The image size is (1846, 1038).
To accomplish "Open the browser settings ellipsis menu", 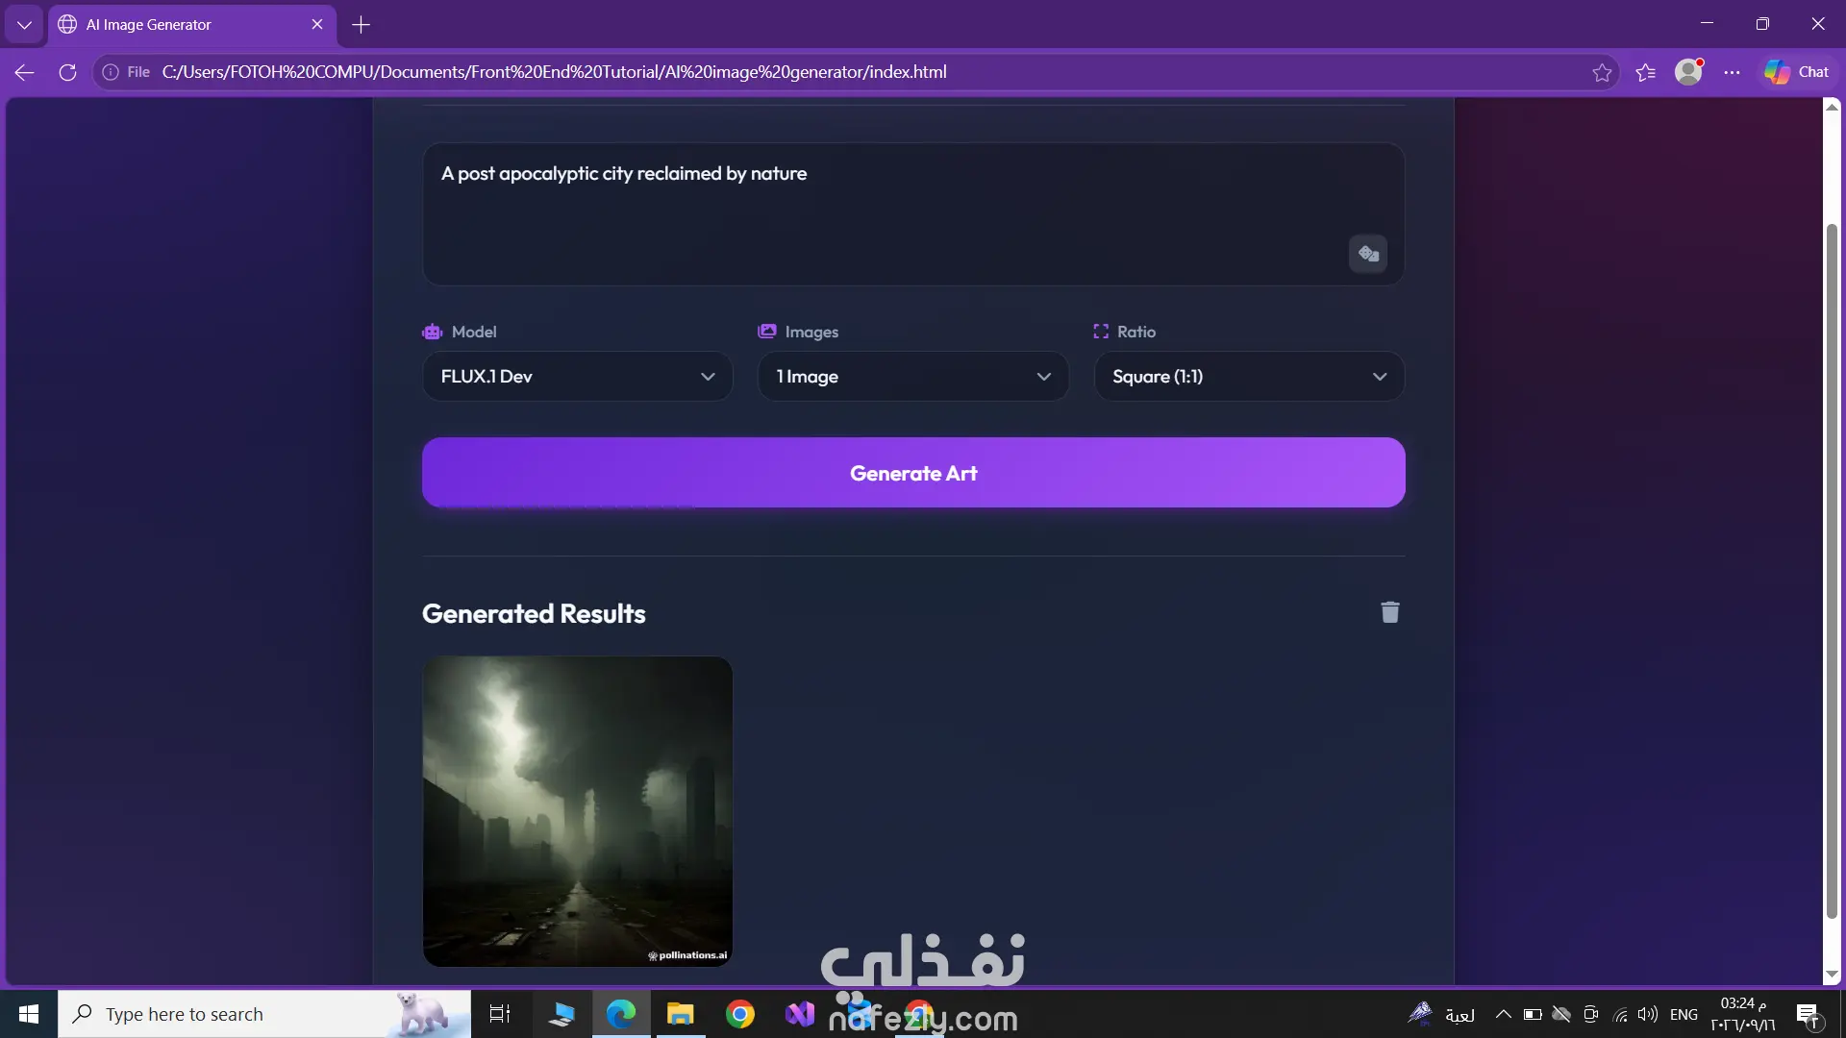I will (1732, 72).
